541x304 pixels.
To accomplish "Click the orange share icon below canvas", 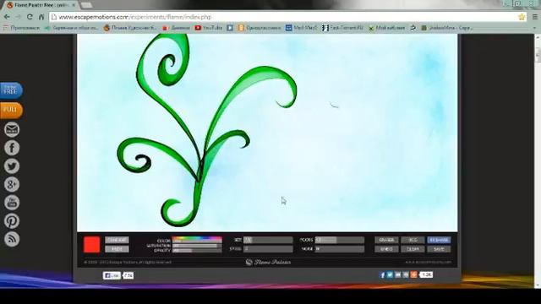I will pos(413,274).
